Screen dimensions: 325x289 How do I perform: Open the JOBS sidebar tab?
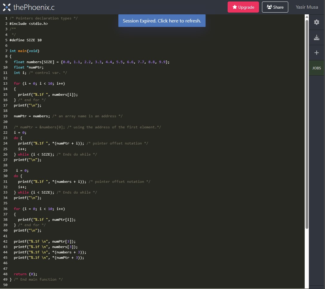(x=317, y=68)
